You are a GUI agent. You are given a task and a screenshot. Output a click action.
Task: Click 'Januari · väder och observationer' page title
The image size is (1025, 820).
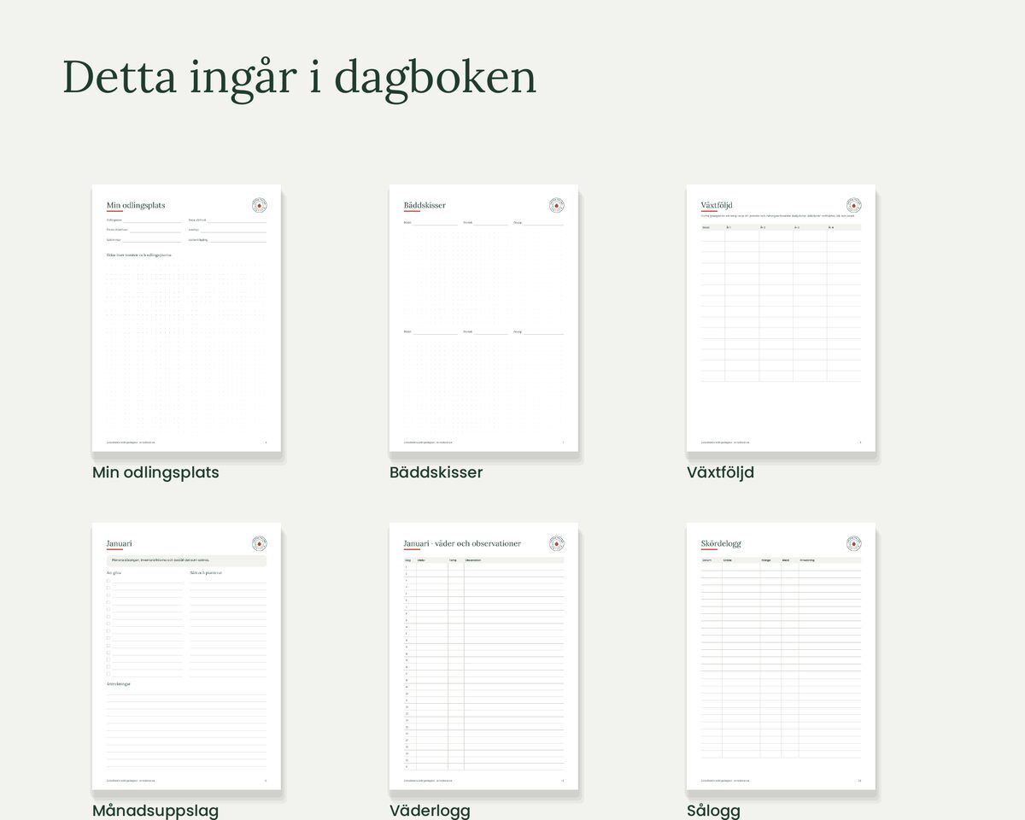point(462,543)
